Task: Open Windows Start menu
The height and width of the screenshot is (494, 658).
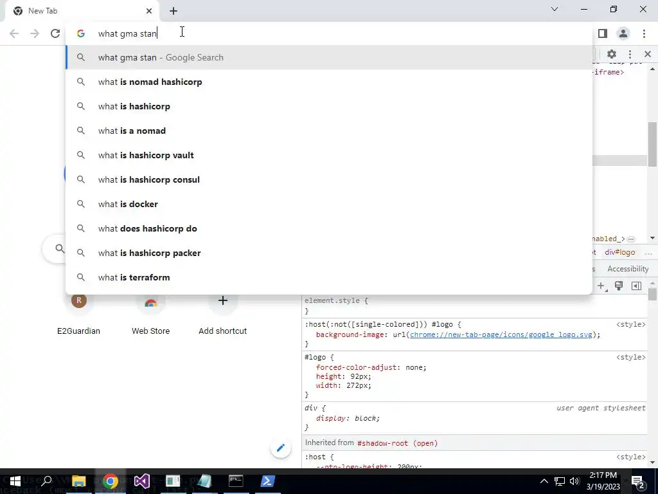Action: click(x=15, y=481)
